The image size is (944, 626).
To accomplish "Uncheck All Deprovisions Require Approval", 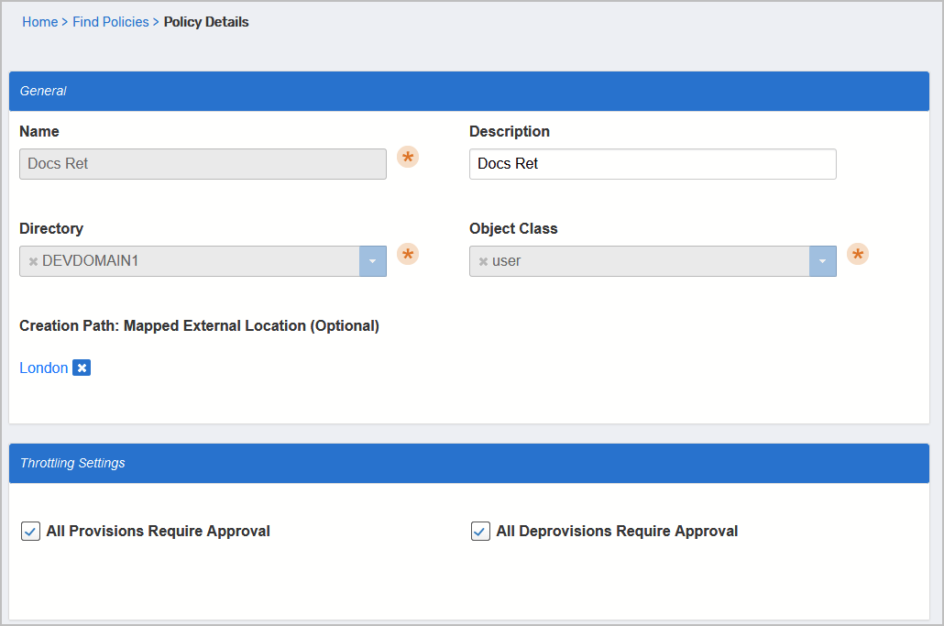I will (480, 531).
